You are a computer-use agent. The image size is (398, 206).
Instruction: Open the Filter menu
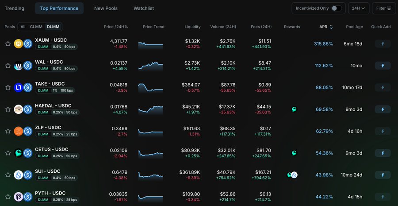tap(384, 8)
